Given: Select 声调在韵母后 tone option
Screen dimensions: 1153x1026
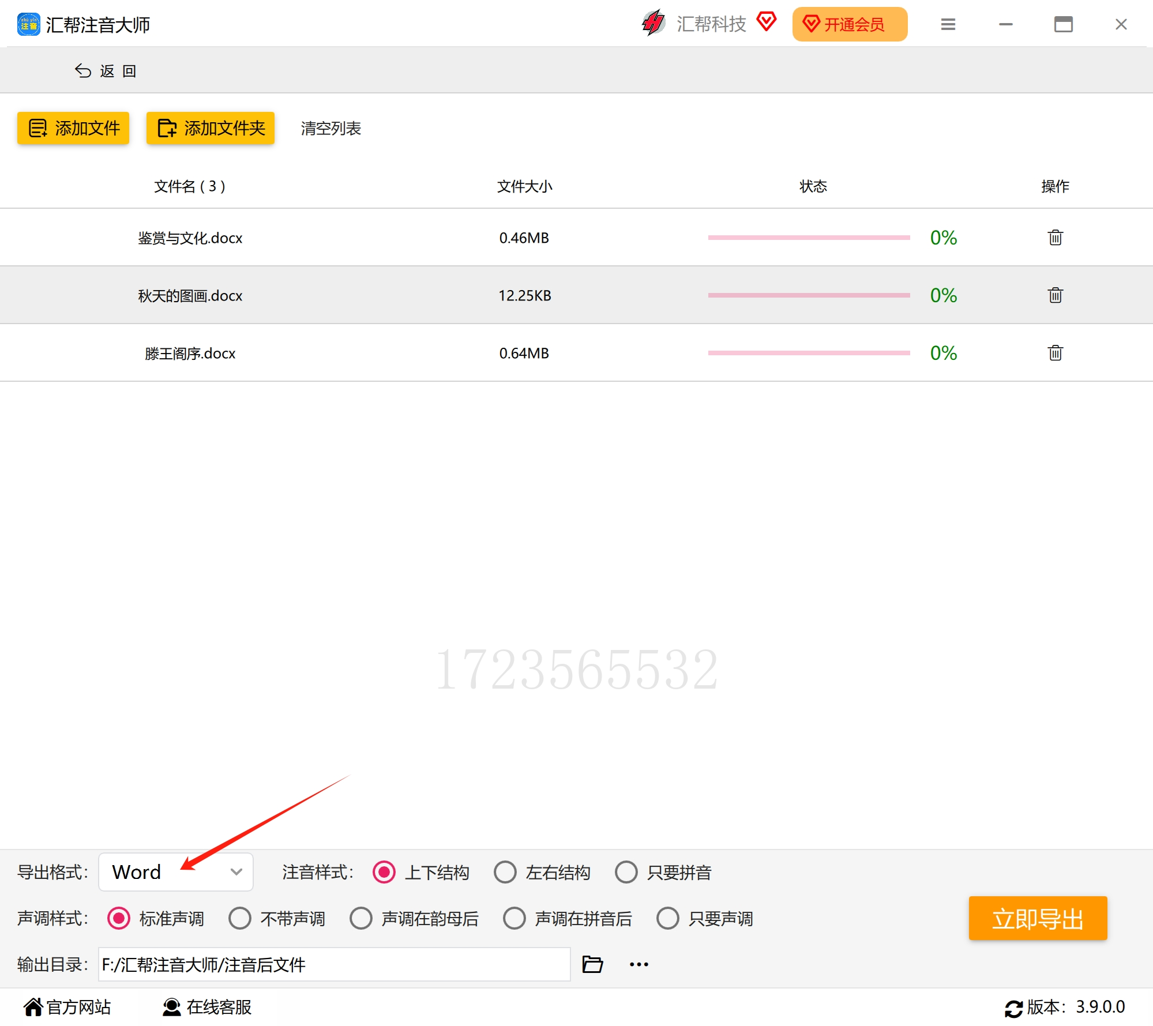Looking at the screenshot, I should 414,918.
